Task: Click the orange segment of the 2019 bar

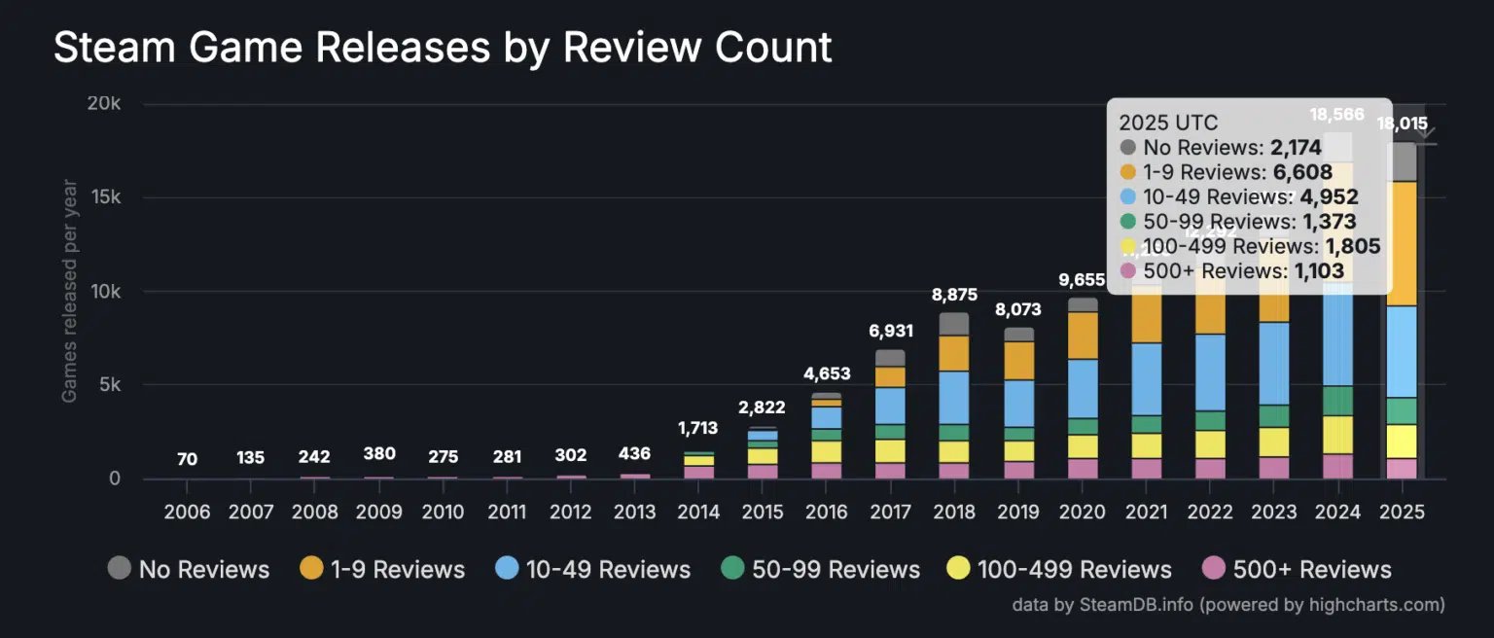Action: pos(1018,361)
